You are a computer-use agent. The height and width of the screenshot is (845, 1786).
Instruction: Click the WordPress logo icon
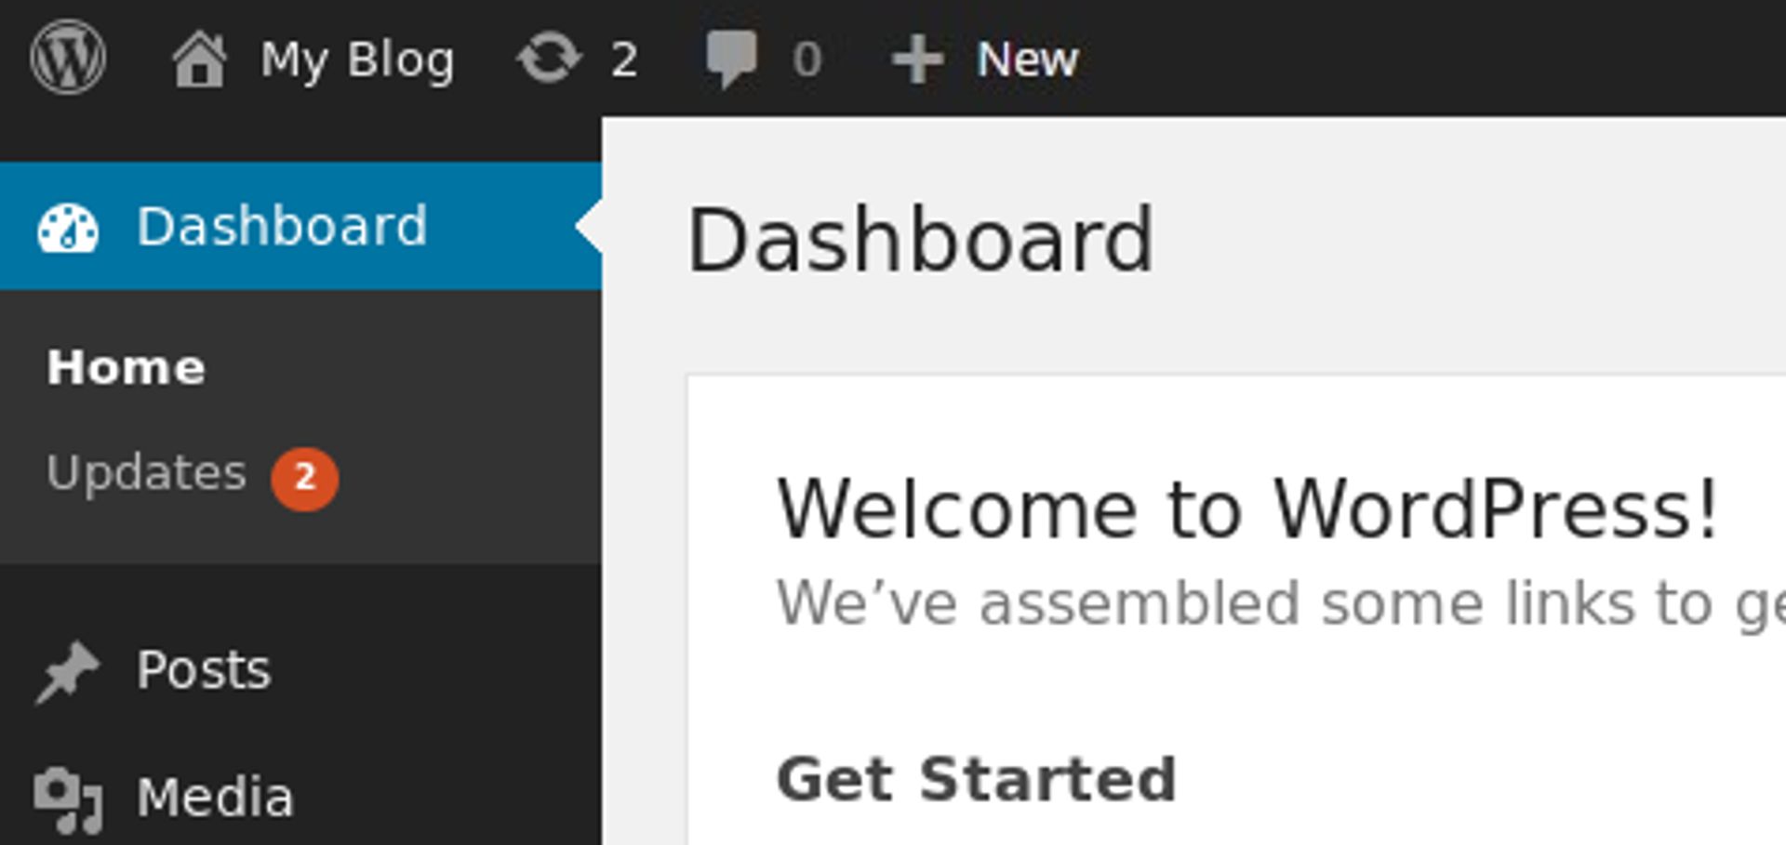(x=67, y=58)
